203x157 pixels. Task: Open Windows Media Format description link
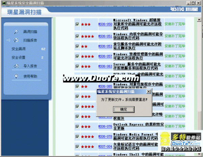pyautogui.click(x=136, y=136)
